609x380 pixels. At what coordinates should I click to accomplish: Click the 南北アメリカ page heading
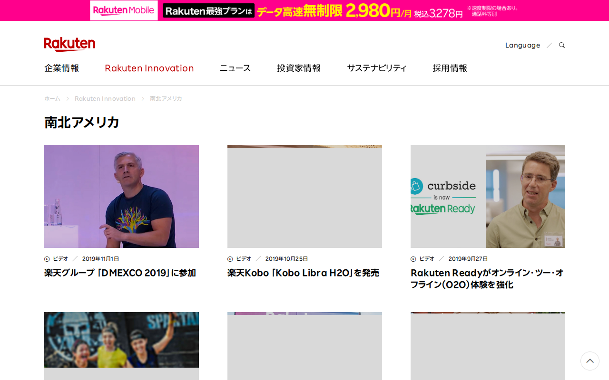click(x=82, y=122)
